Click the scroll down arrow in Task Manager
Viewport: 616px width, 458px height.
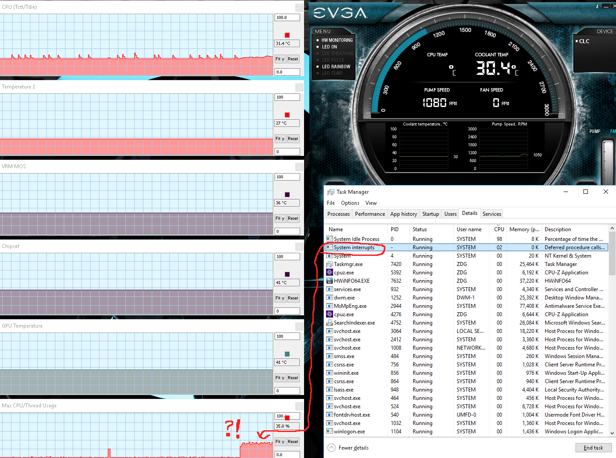tap(612, 433)
